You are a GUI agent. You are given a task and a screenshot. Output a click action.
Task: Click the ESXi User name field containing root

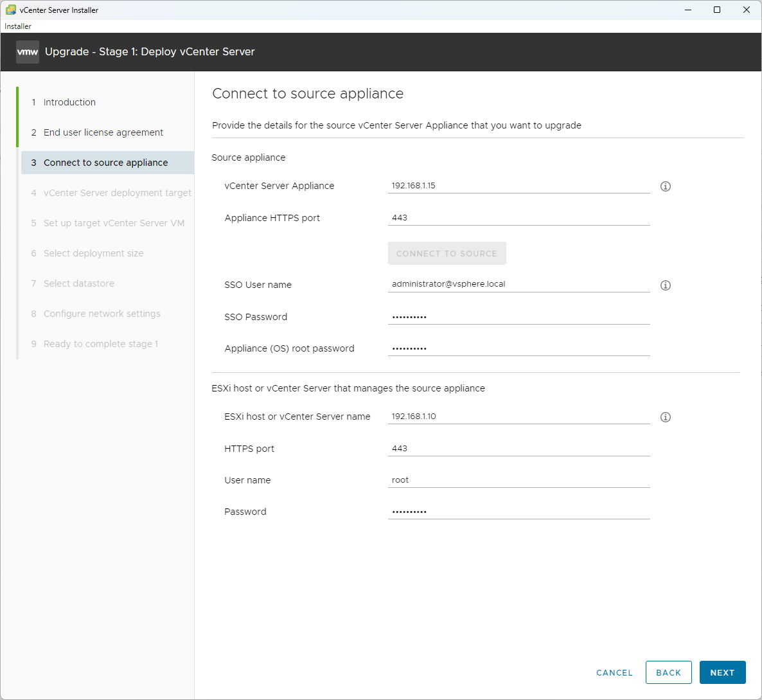(518, 480)
